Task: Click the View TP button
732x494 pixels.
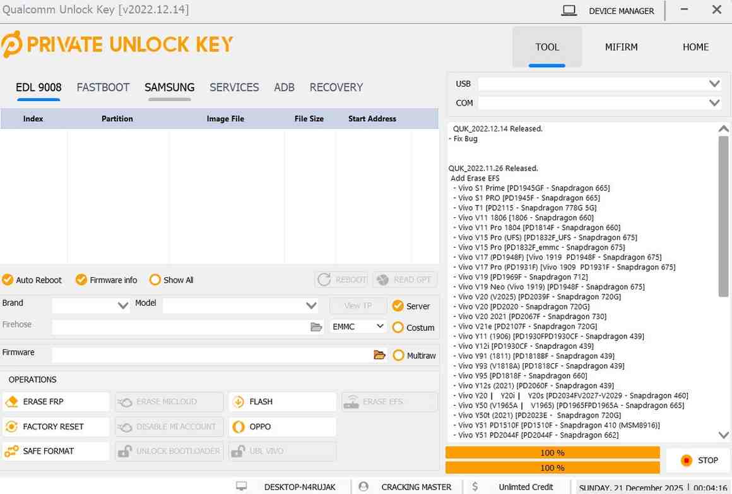Action: 358,306
